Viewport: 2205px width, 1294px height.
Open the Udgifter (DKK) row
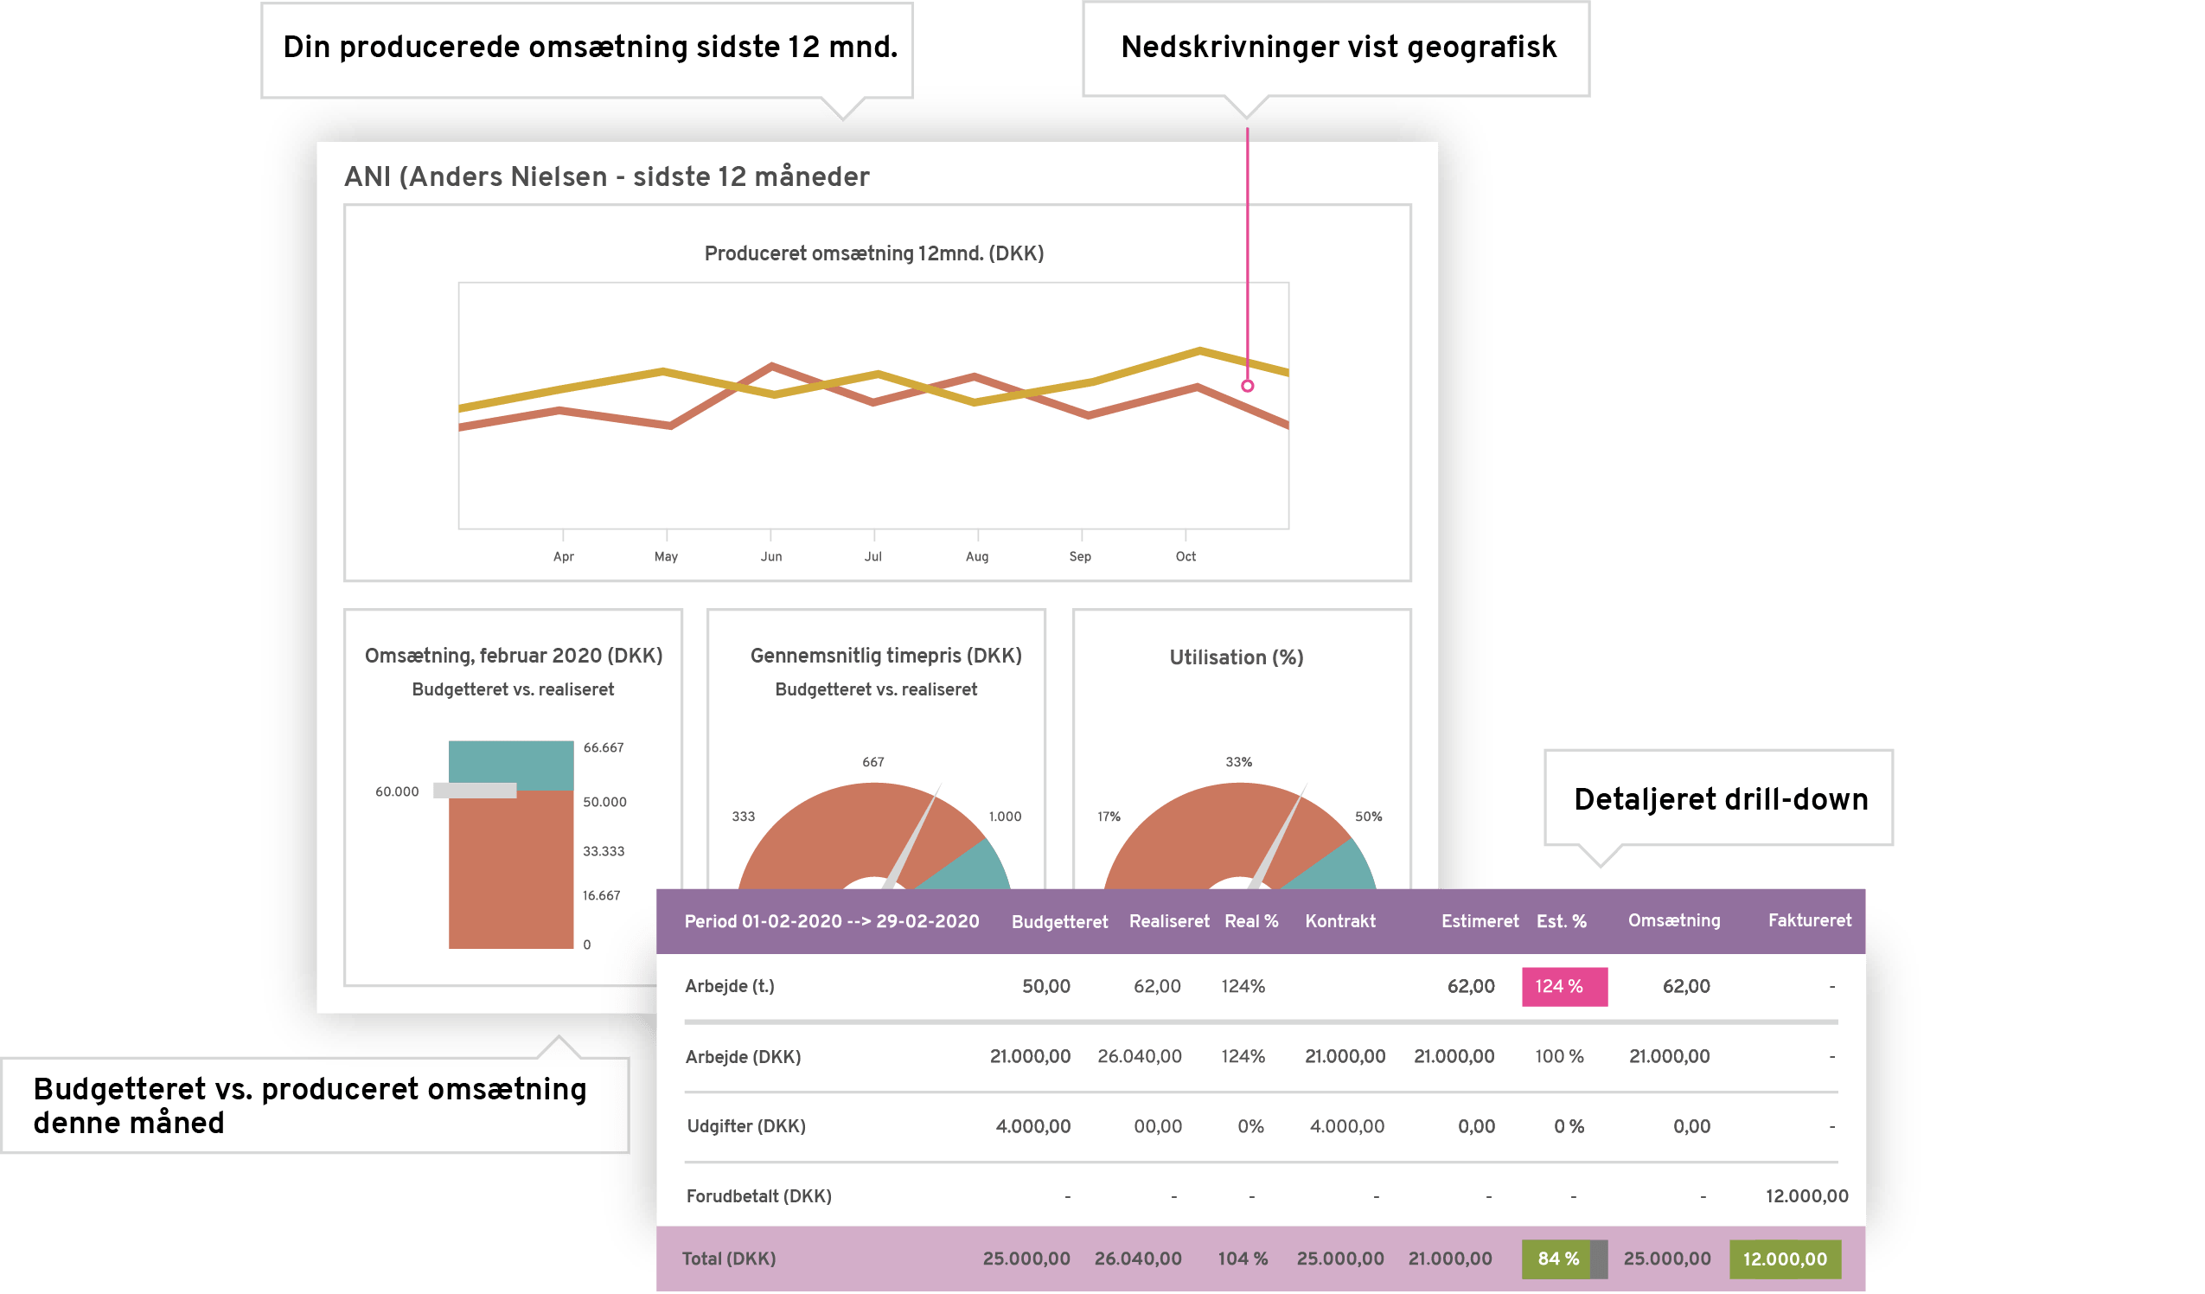pyautogui.click(x=745, y=1127)
